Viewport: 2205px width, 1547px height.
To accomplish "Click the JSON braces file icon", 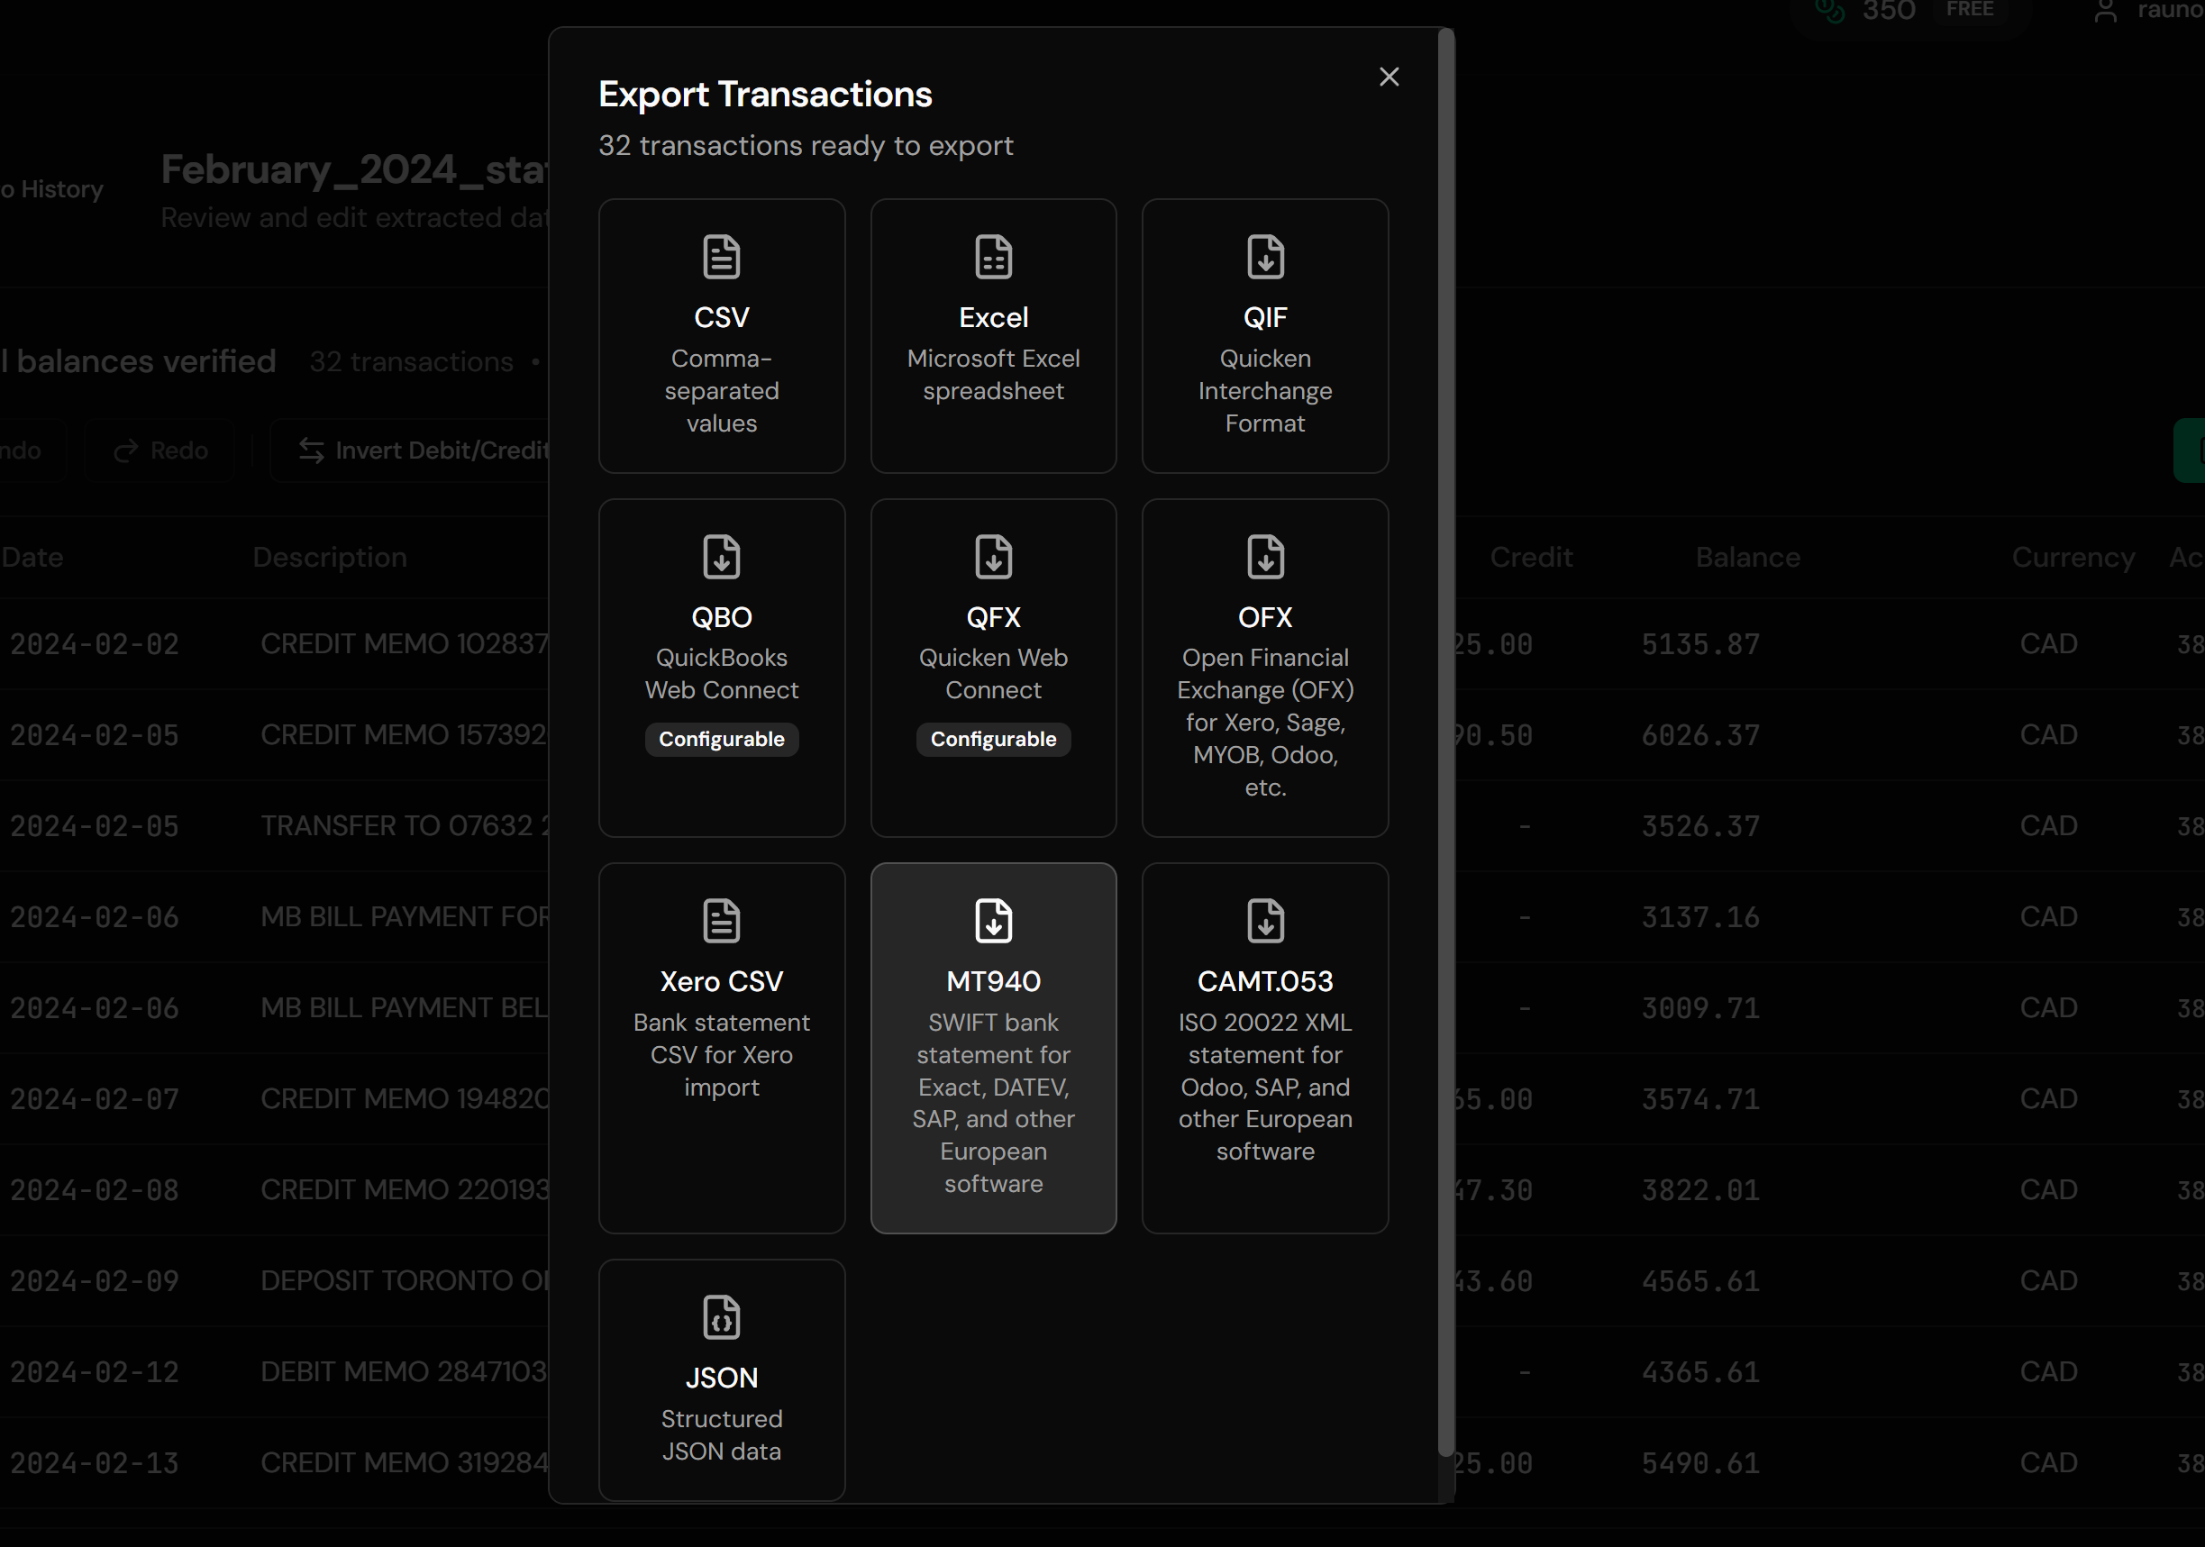I will click(x=721, y=1316).
